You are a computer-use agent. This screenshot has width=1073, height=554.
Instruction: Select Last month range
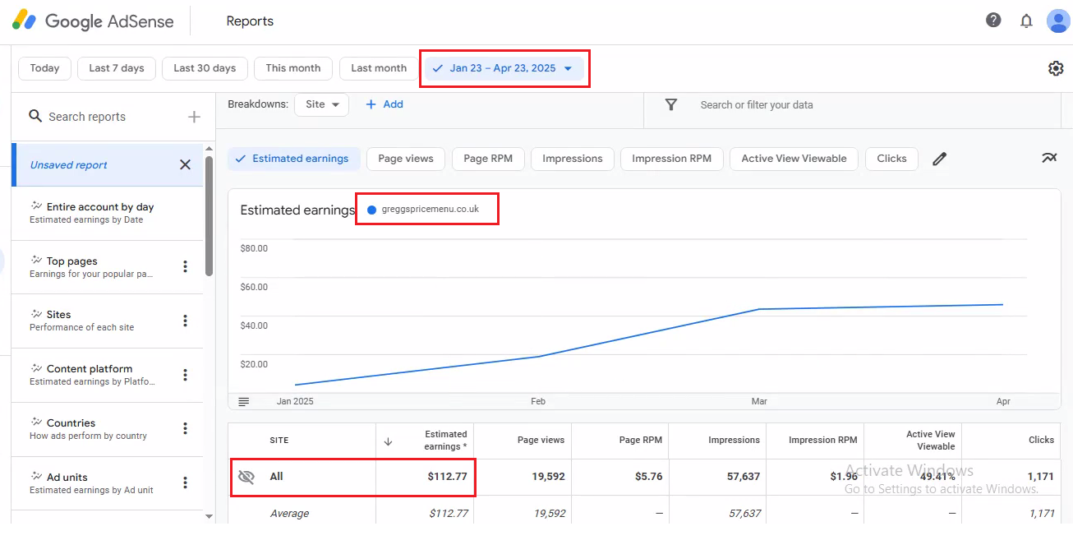point(379,68)
